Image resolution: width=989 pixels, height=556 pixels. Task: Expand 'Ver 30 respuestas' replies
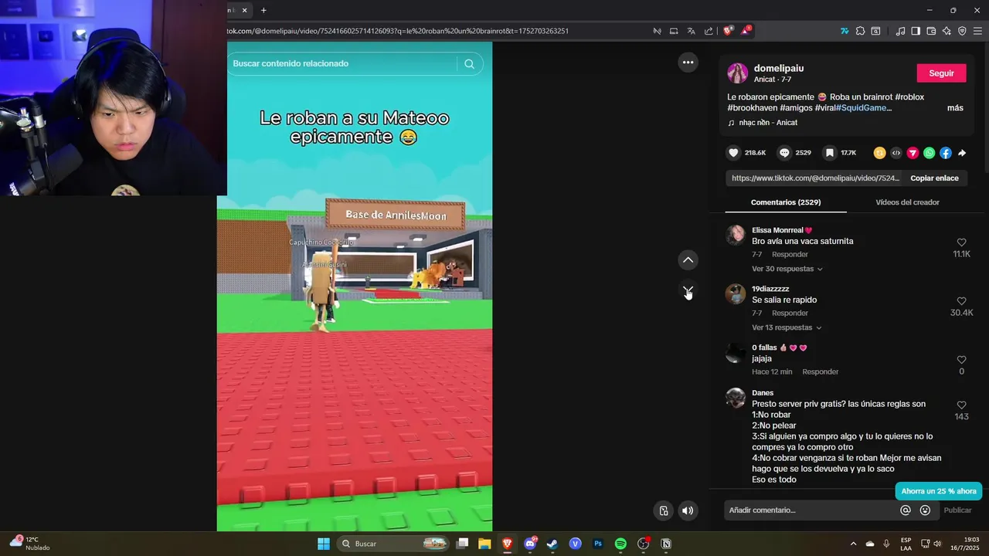(x=787, y=269)
